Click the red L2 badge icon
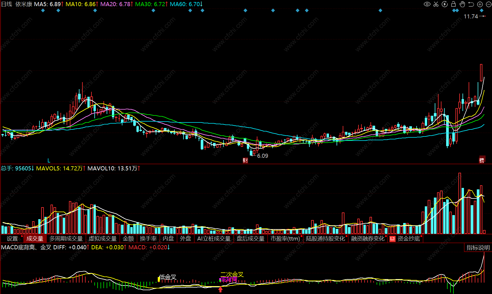 392,239
